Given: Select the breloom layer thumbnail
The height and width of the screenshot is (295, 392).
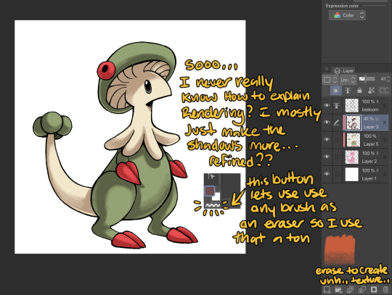Looking at the screenshot, I should pyautogui.click(x=352, y=106).
